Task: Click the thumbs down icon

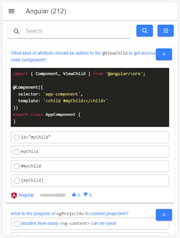Action: 85,194
